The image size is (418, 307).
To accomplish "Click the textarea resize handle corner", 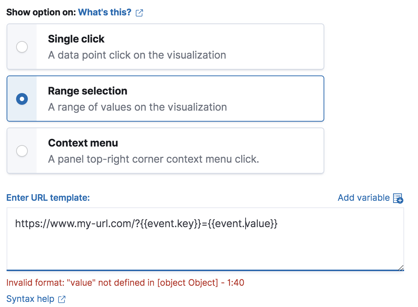I will pyautogui.click(x=401, y=268).
